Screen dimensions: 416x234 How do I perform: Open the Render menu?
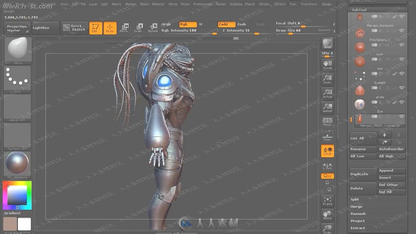pos(221,4)
